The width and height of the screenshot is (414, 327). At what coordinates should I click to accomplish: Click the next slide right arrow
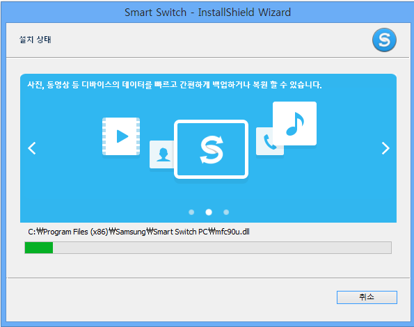click(x=385, y=148)
